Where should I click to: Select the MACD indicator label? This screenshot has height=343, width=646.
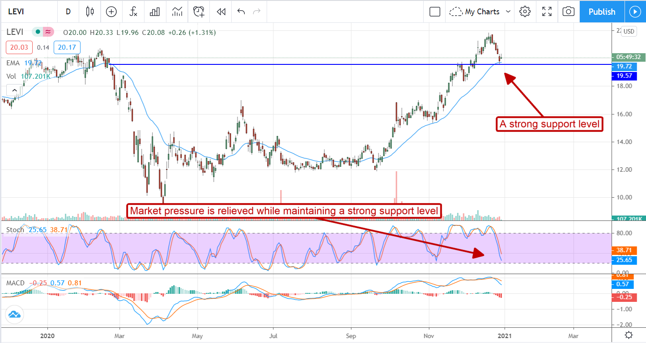[16, 283]
